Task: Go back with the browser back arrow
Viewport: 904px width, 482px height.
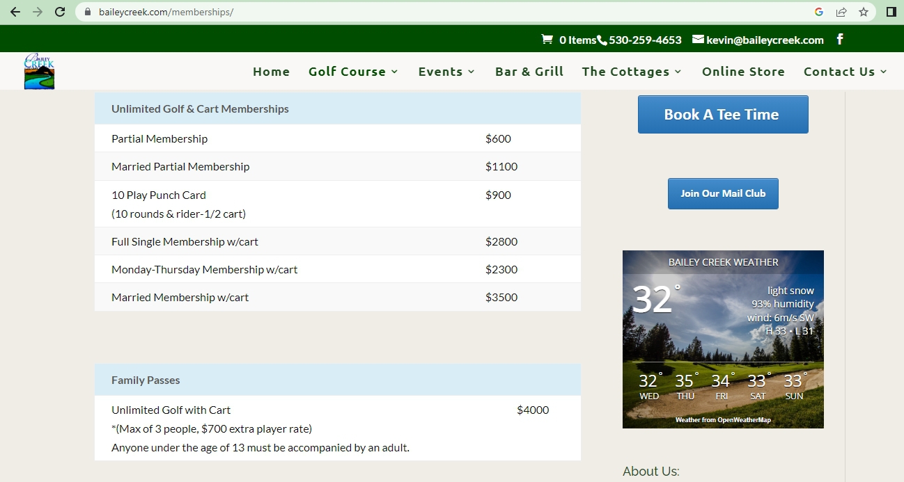Action: 15,12
